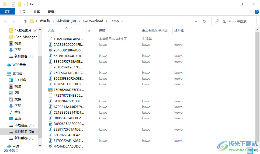The height and width of the screenshot is (154, 260).
Task: Click 此电脑 in the address bar
Action: 45,21
